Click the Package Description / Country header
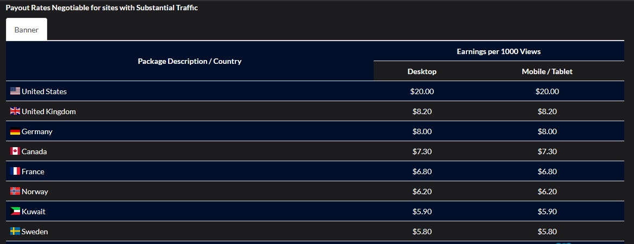Image resolution: width=634 pixels, height=244 pixels. coord(189,61)
